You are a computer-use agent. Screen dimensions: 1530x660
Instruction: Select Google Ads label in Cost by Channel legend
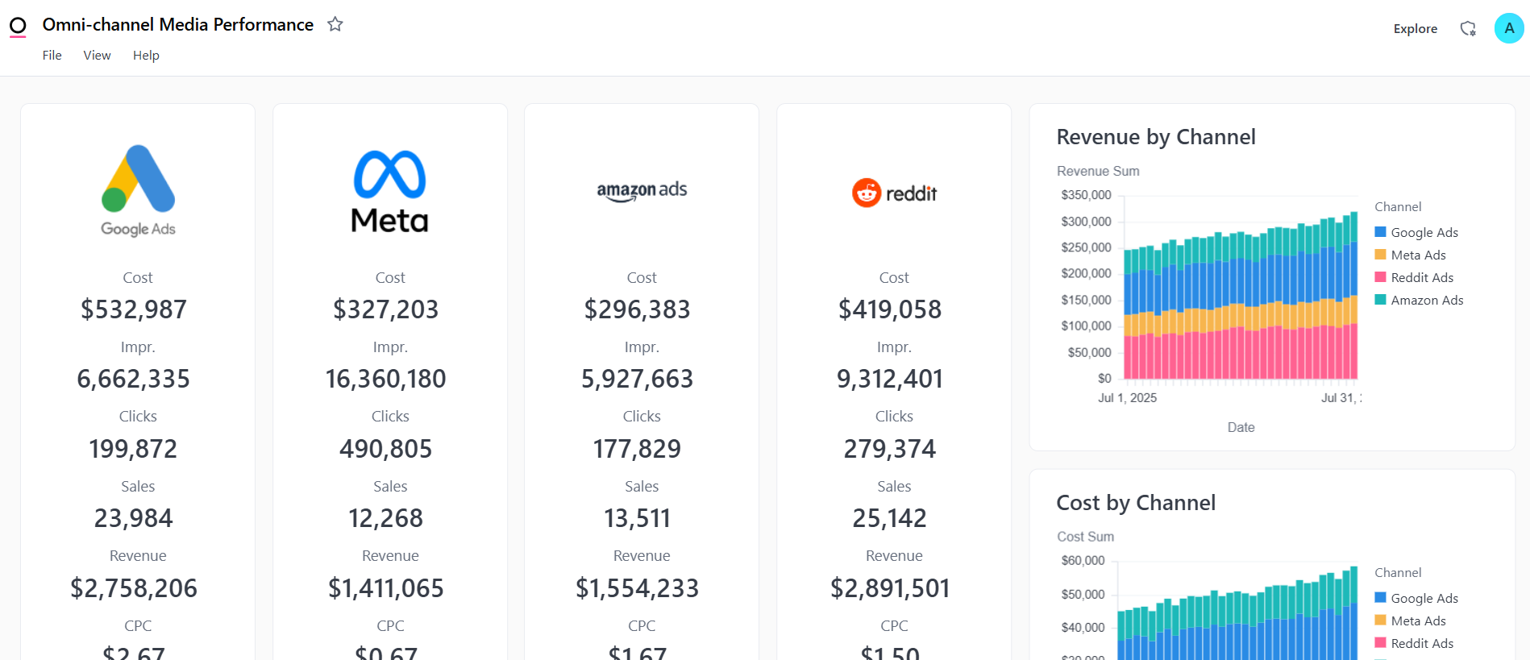coord(1424,598)
